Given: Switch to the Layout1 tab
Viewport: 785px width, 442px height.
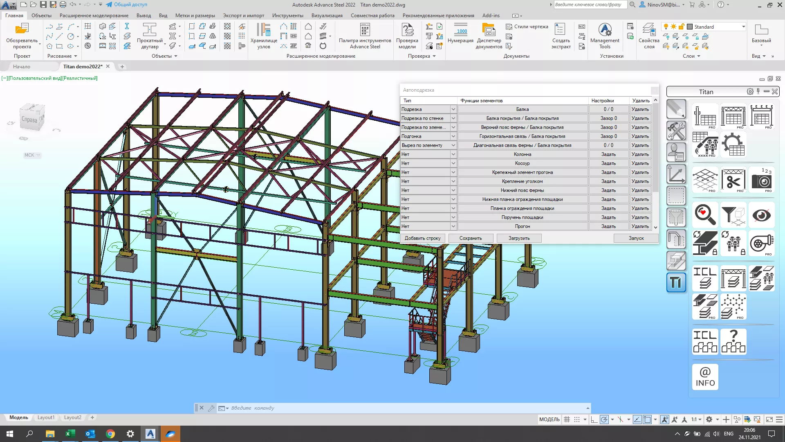Looking at the screenshot, I should (46, 417).
